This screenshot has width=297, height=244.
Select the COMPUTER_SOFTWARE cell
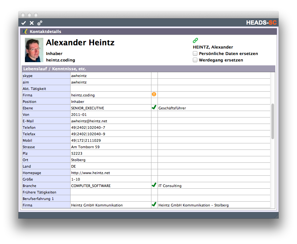(x=111, y=186)
